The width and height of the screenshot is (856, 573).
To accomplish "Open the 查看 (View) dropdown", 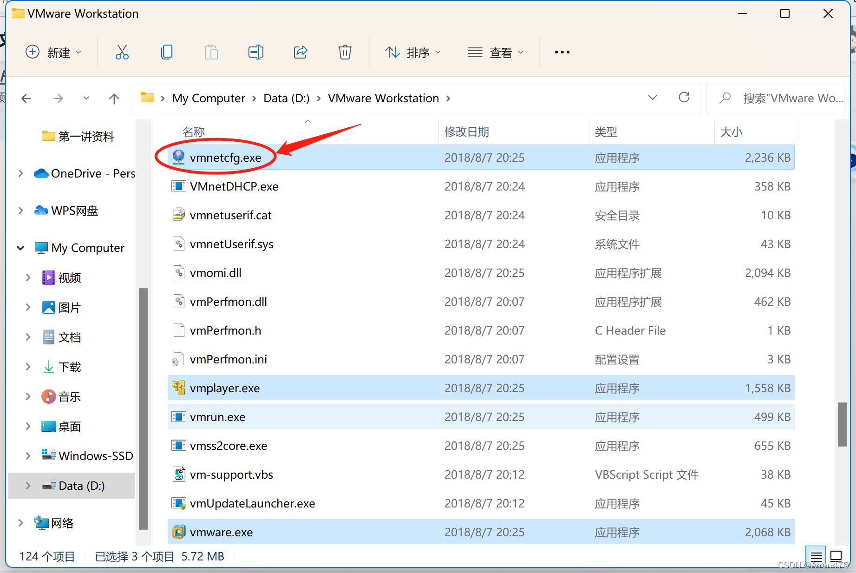I will click(x=496, y=52).
